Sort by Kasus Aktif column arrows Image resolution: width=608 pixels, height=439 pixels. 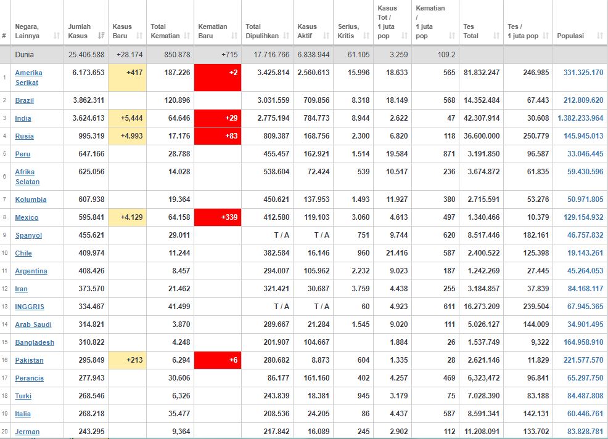tap(326, 36)
